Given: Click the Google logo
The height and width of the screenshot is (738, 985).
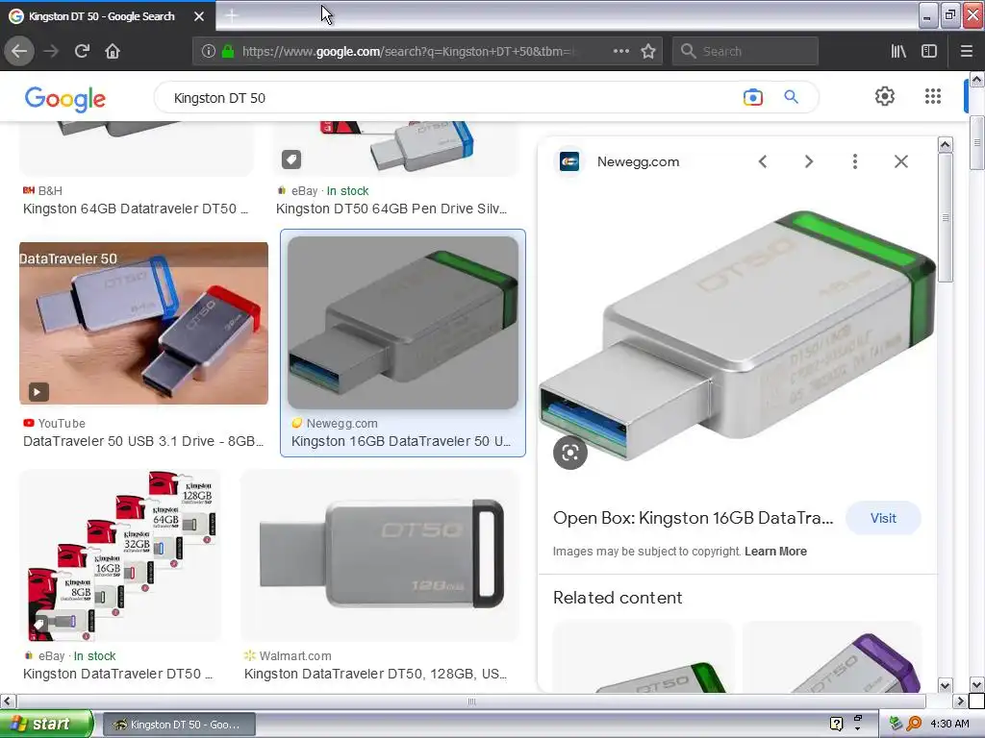Looking at the screenshot, I should [65, 99].
